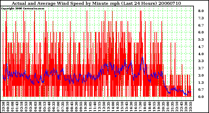The image size is (209, 113).
Task: Click the 02:18 time label
Action: click(x=22, y=107)
